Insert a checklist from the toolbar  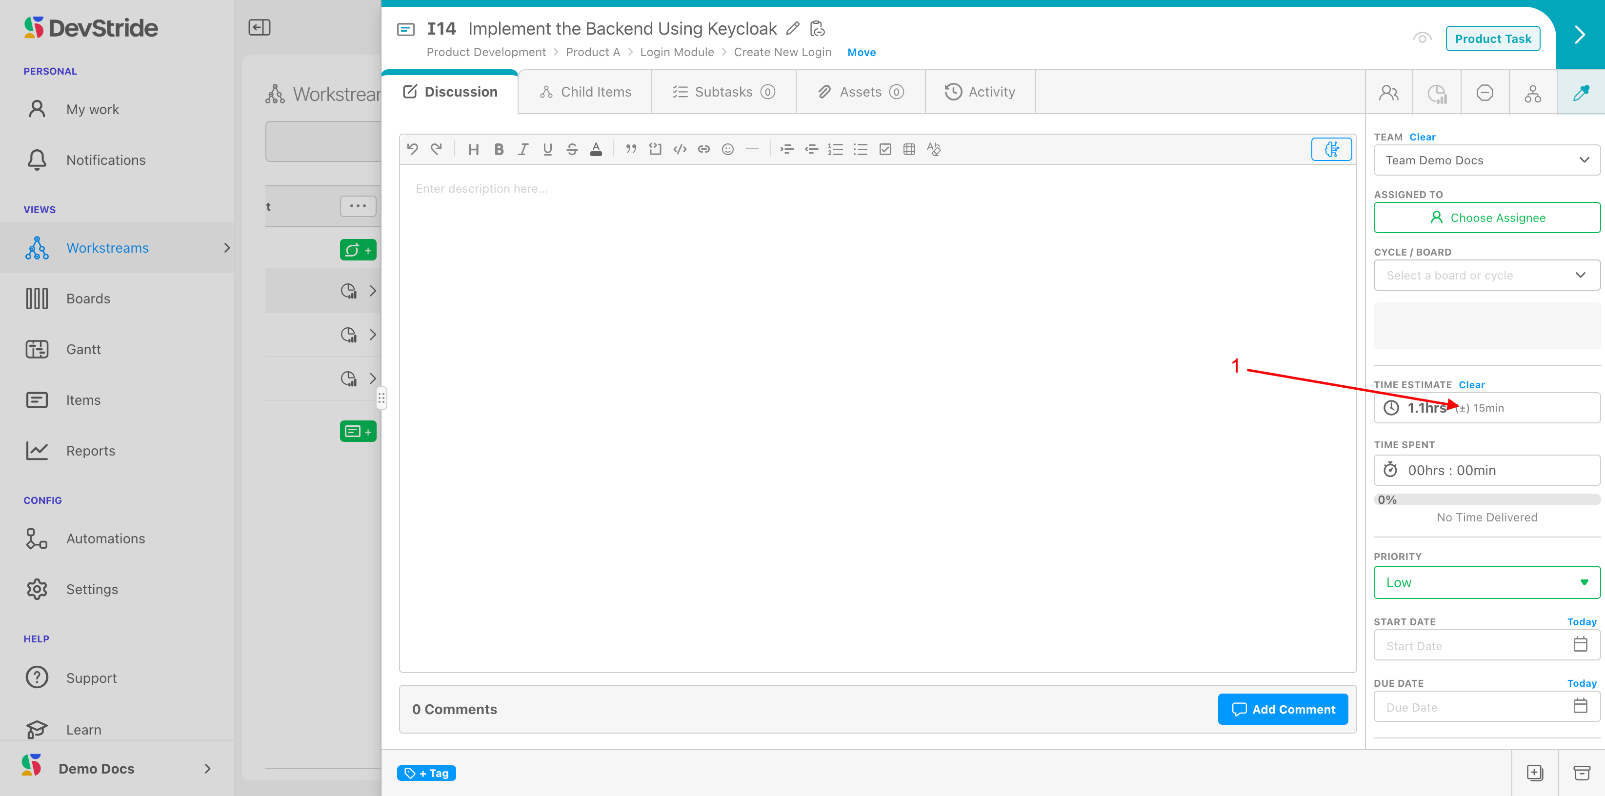885,149
